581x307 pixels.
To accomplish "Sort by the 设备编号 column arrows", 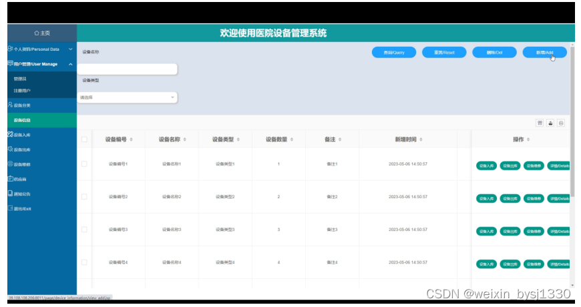I will point(131,139).
